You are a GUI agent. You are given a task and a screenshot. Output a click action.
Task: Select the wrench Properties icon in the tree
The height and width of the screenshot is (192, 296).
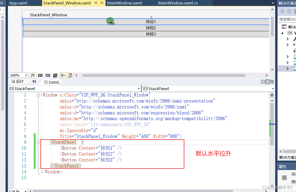(295, 39)
